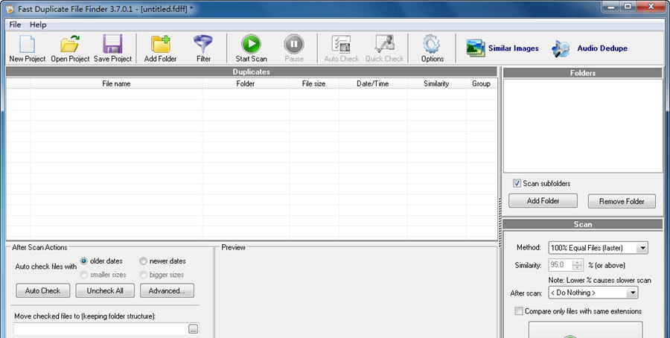The image size is (670, 338).
Task: Enable Compare only files with same extensions
Action: click(x=519, y=311)
